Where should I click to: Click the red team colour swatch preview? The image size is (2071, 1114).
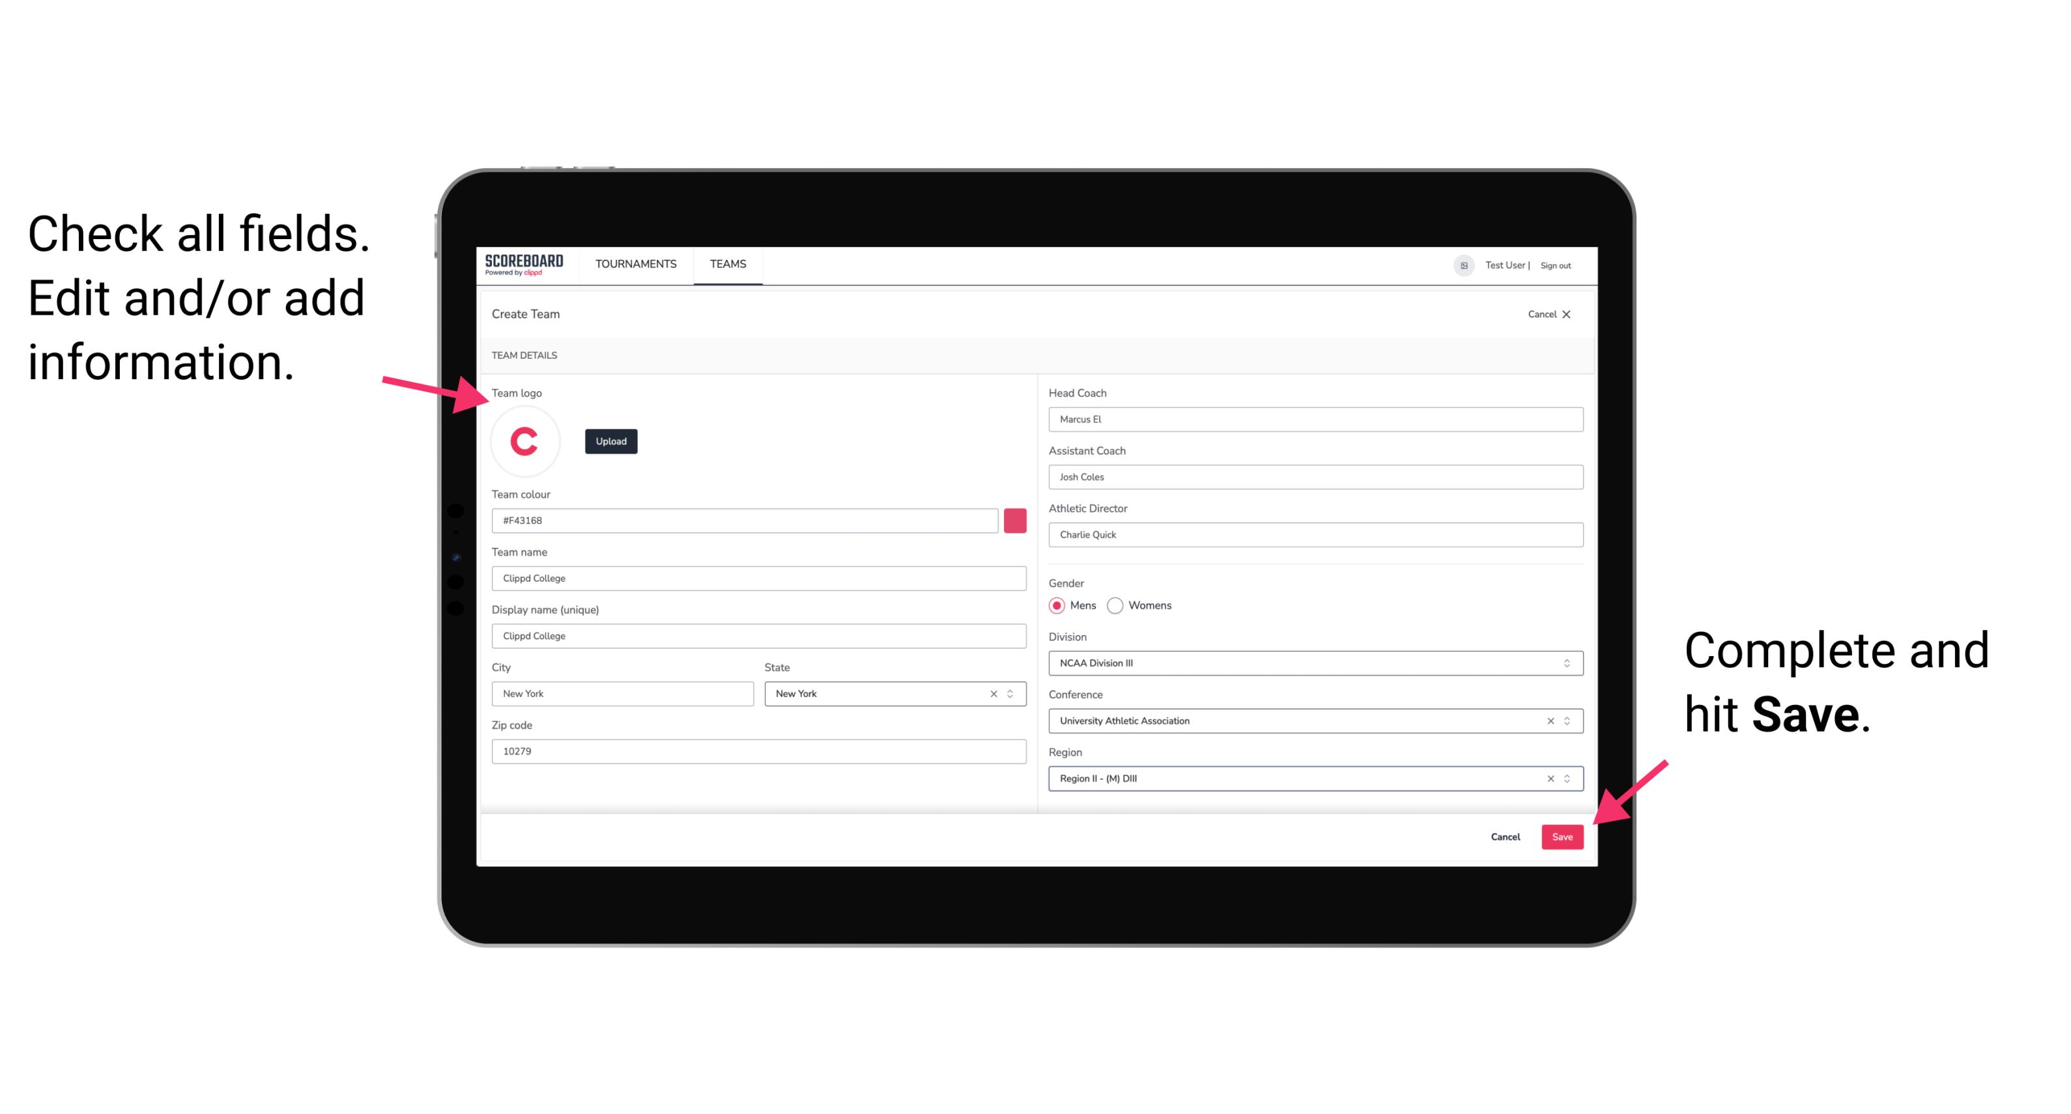pos(1015,519)
